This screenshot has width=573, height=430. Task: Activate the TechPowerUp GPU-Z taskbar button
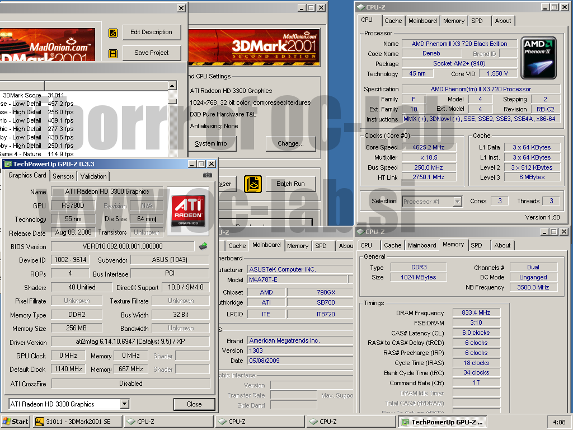[x=443, y=422]
